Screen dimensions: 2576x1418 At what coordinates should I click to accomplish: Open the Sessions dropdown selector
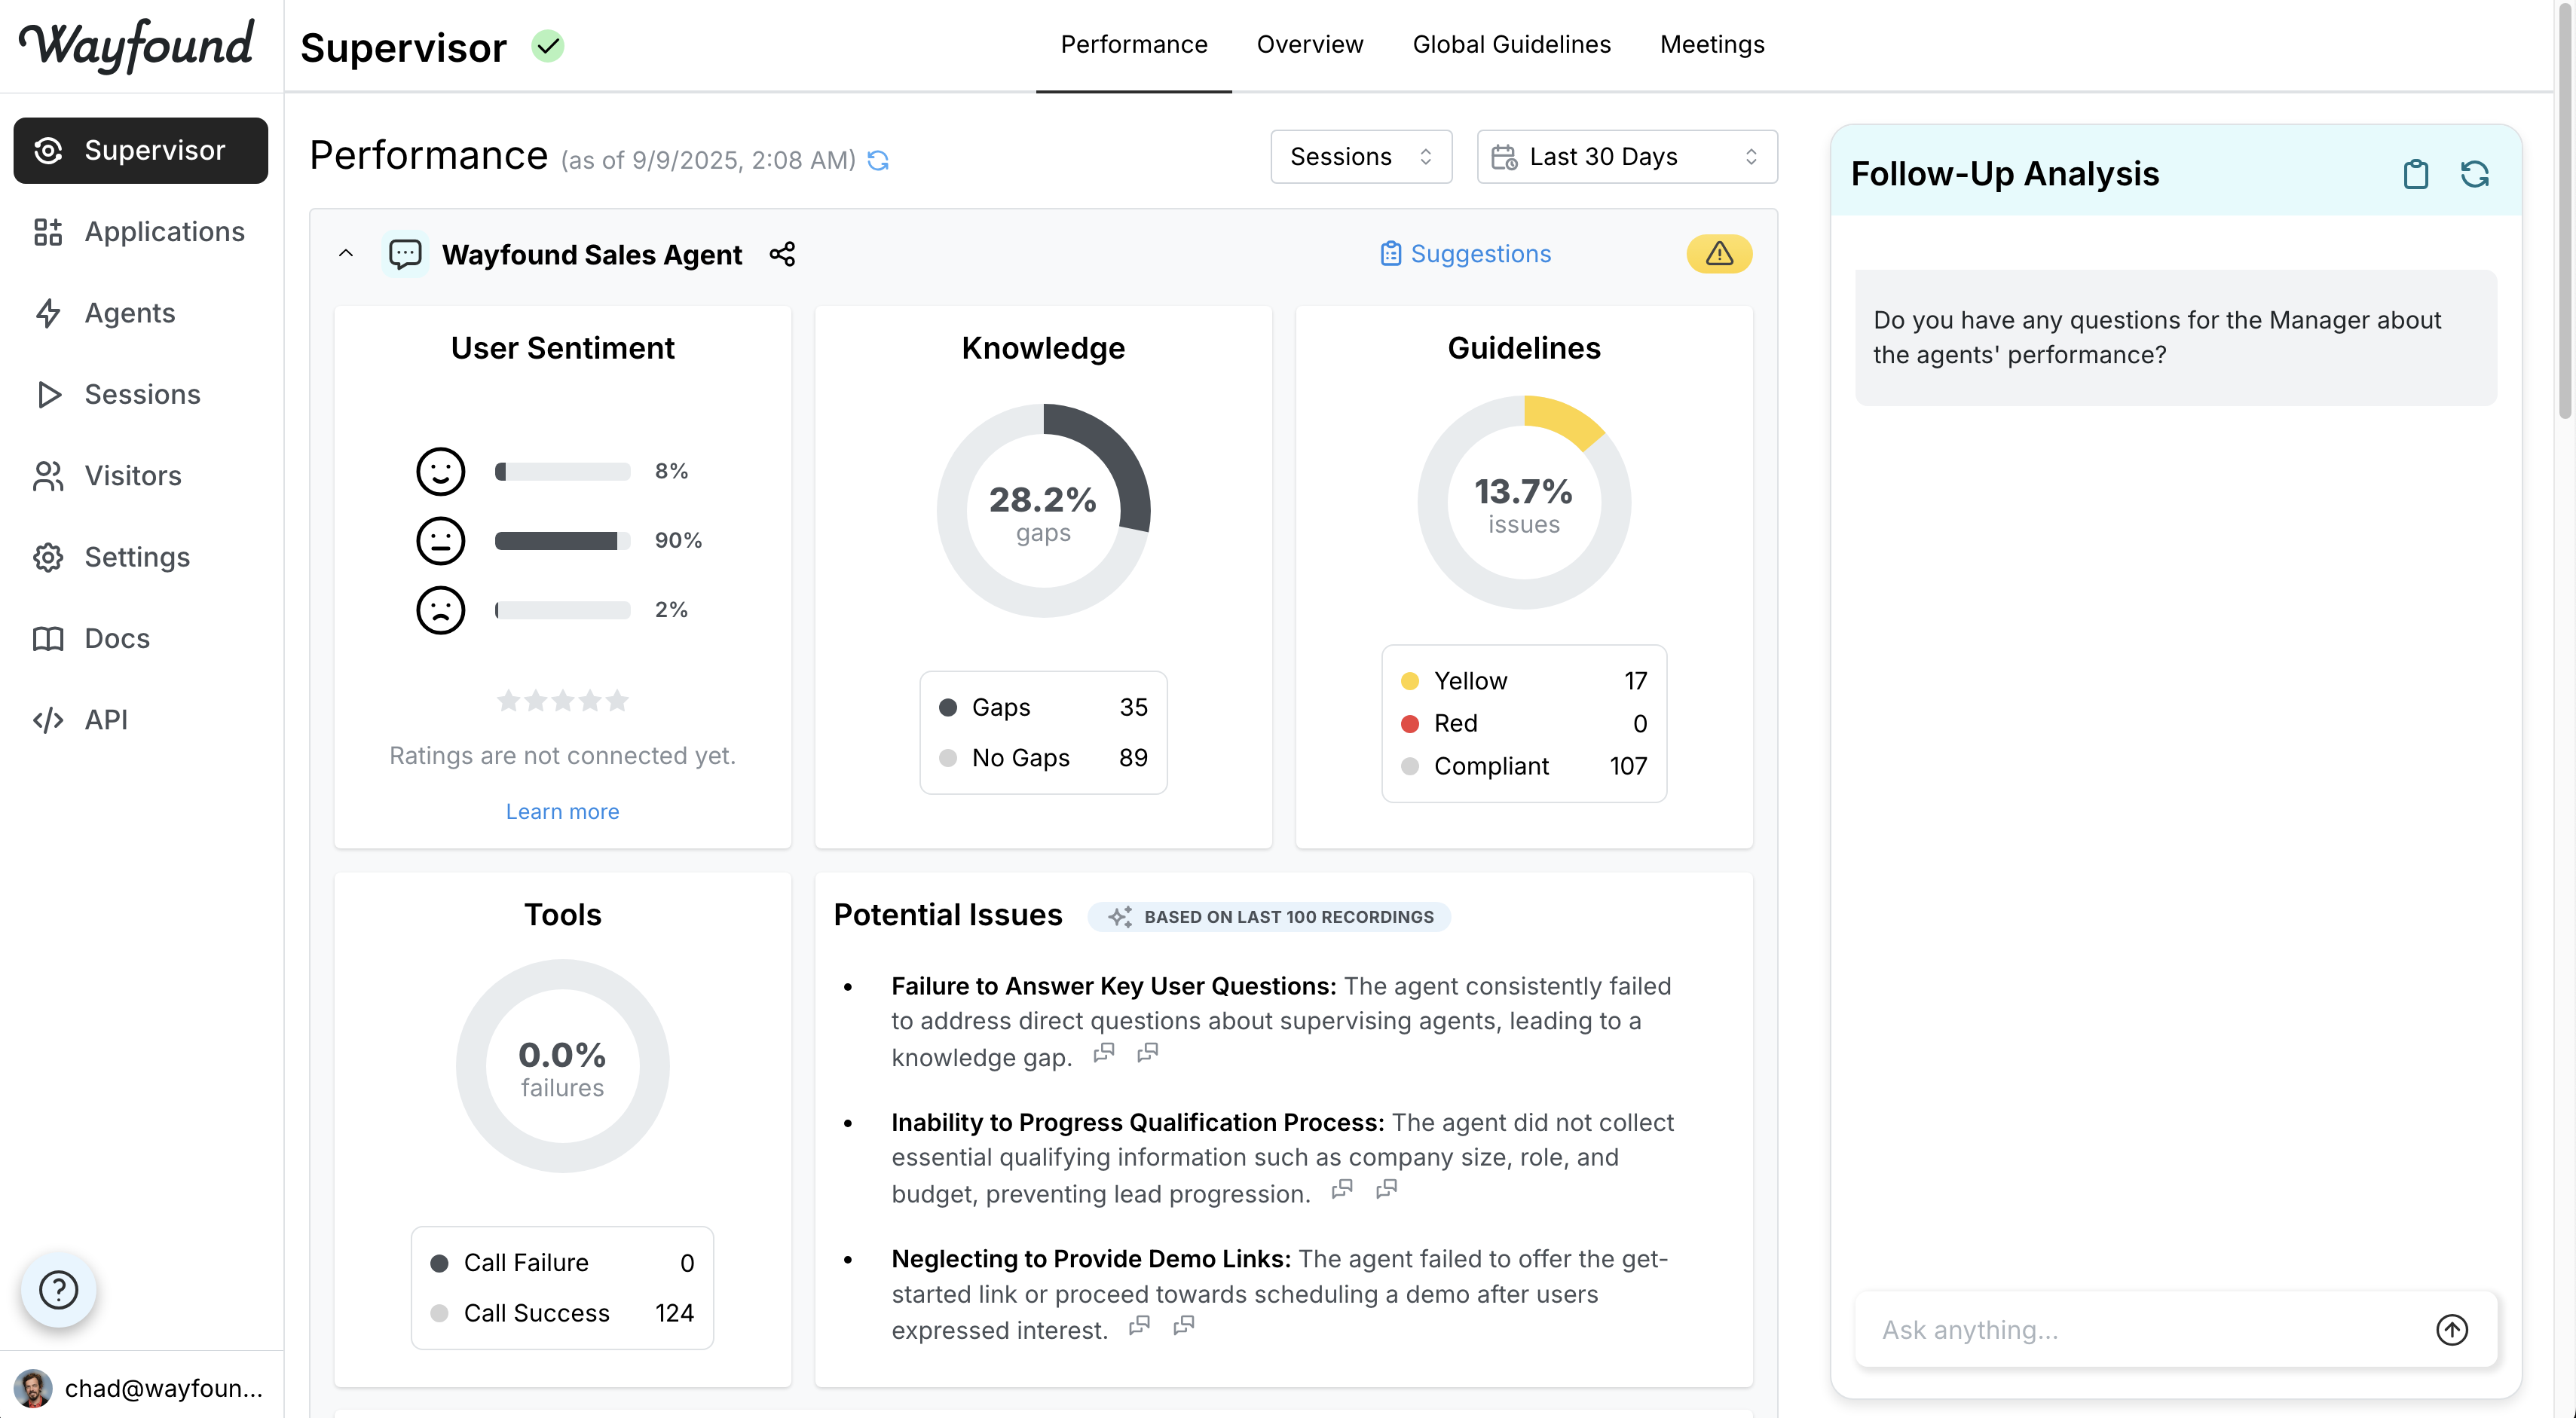click(x=1360, y=157)
